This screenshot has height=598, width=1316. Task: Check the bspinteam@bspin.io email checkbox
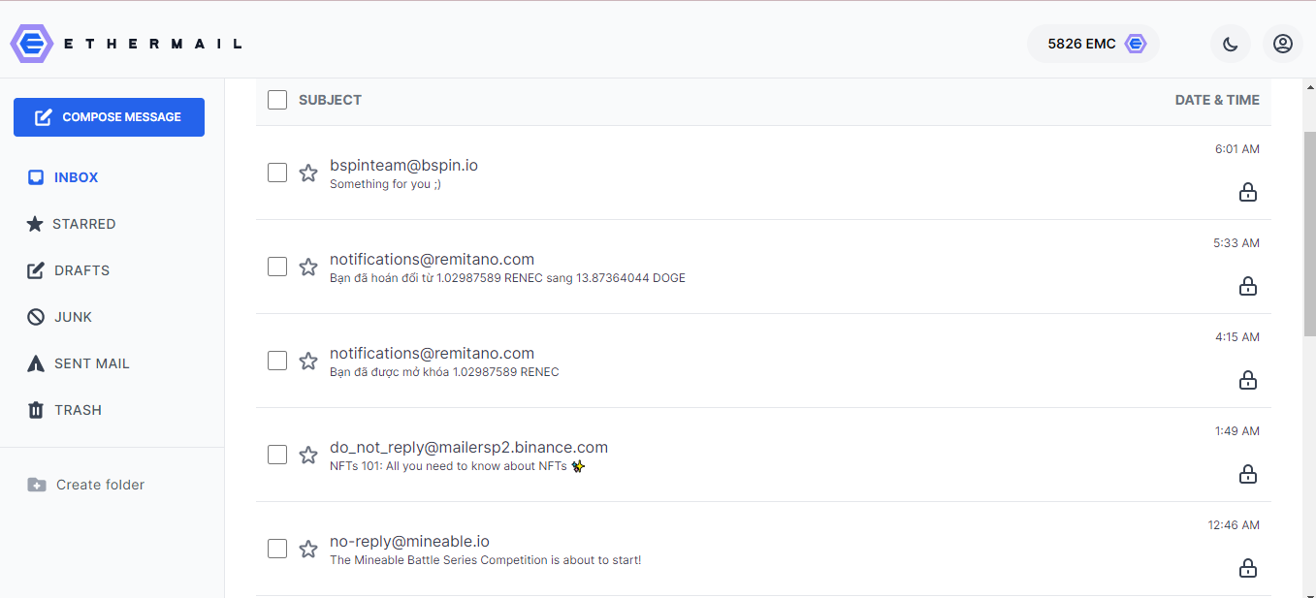[277, 173]
